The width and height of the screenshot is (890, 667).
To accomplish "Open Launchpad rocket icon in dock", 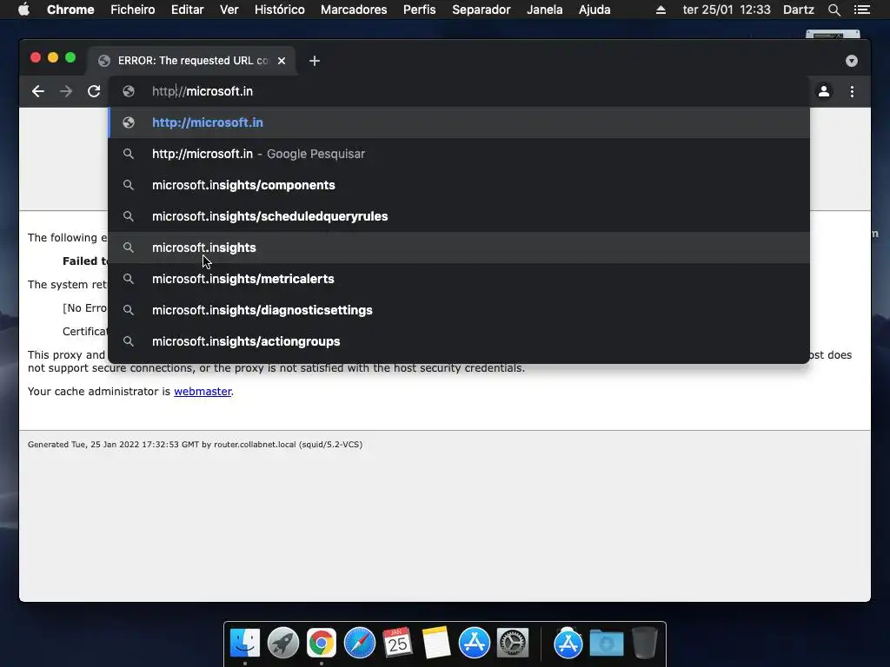I will (282, 644).
